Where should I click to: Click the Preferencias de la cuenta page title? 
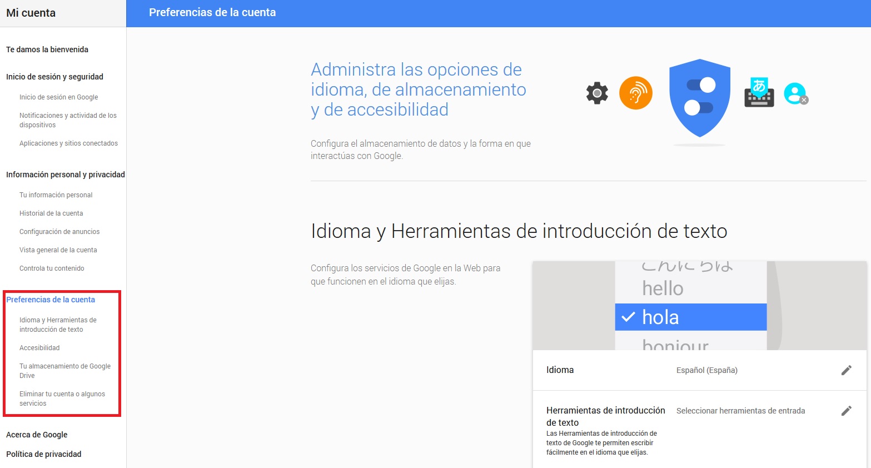(x=212, y=12)
